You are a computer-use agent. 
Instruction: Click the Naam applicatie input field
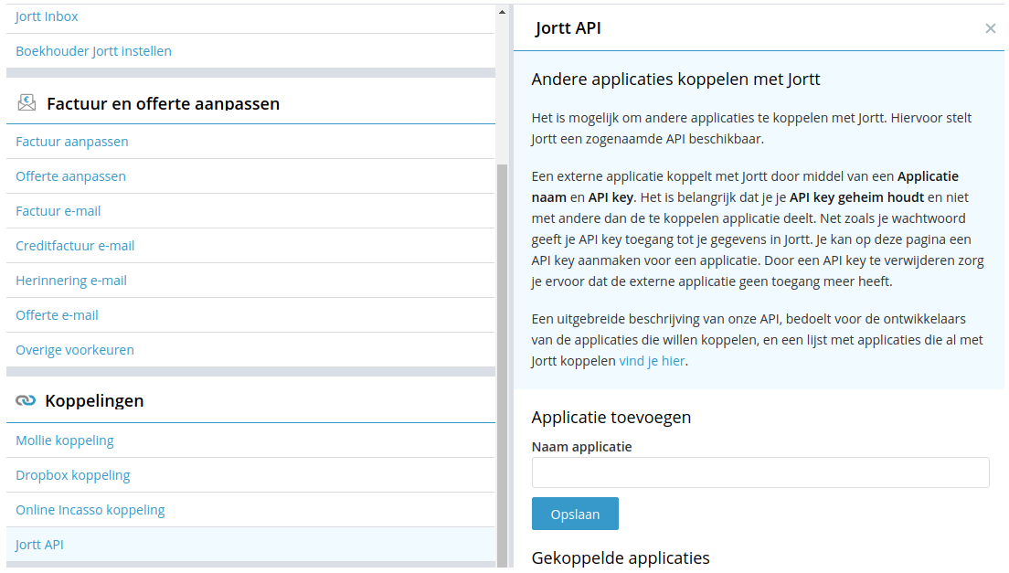[x=760, y=472]
